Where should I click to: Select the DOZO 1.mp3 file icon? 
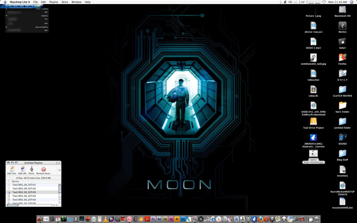click(313, 41)
